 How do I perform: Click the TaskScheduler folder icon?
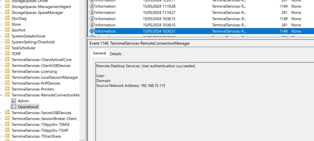(7, 48)
